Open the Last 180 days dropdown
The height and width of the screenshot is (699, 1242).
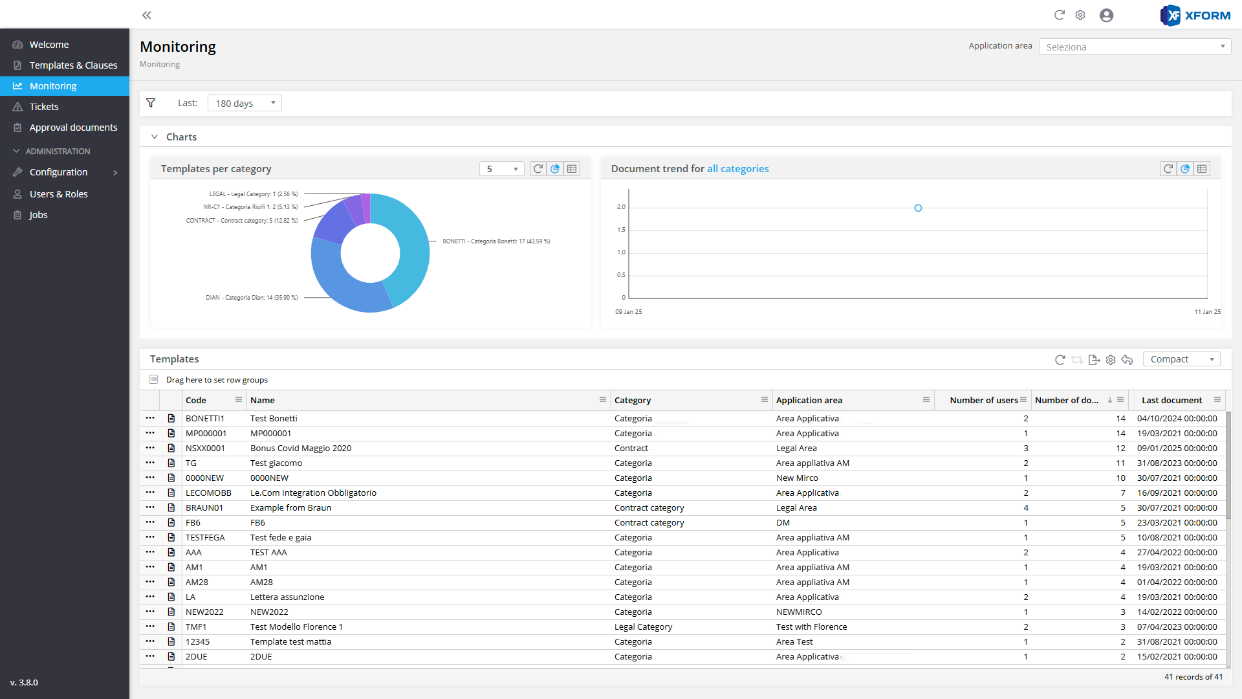click(x=245, y=103)
